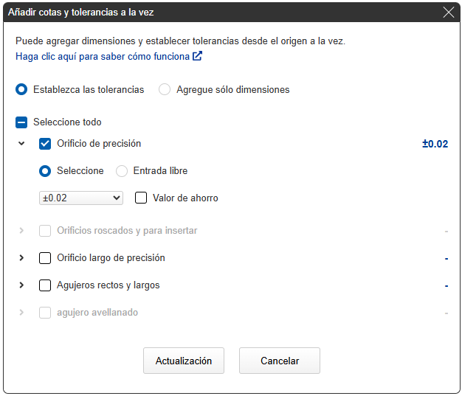Close the dialog with the X icon
The image size is (462, 396).
tap(448, 13)
